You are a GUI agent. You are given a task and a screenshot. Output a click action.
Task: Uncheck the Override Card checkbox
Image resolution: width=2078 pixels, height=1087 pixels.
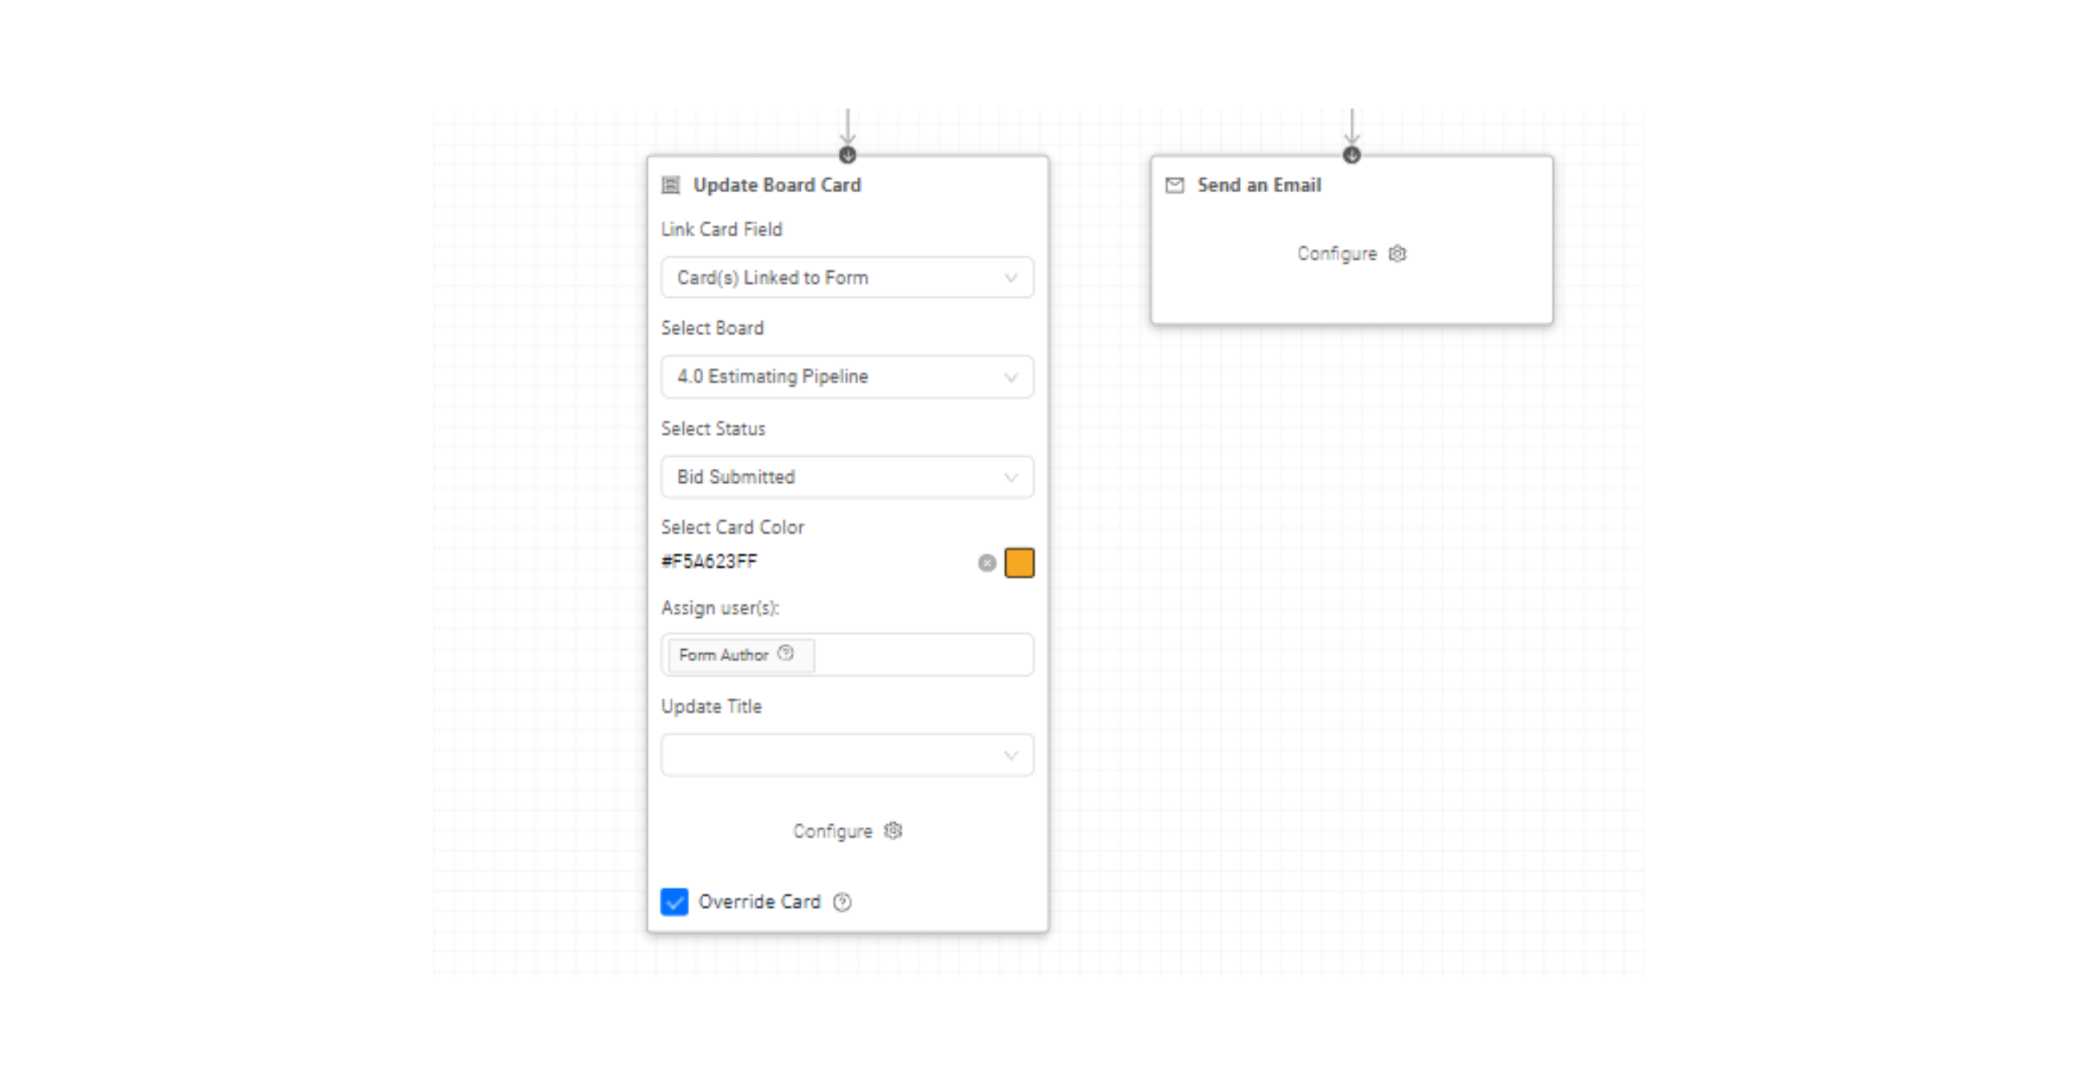(x=674, y=902)
